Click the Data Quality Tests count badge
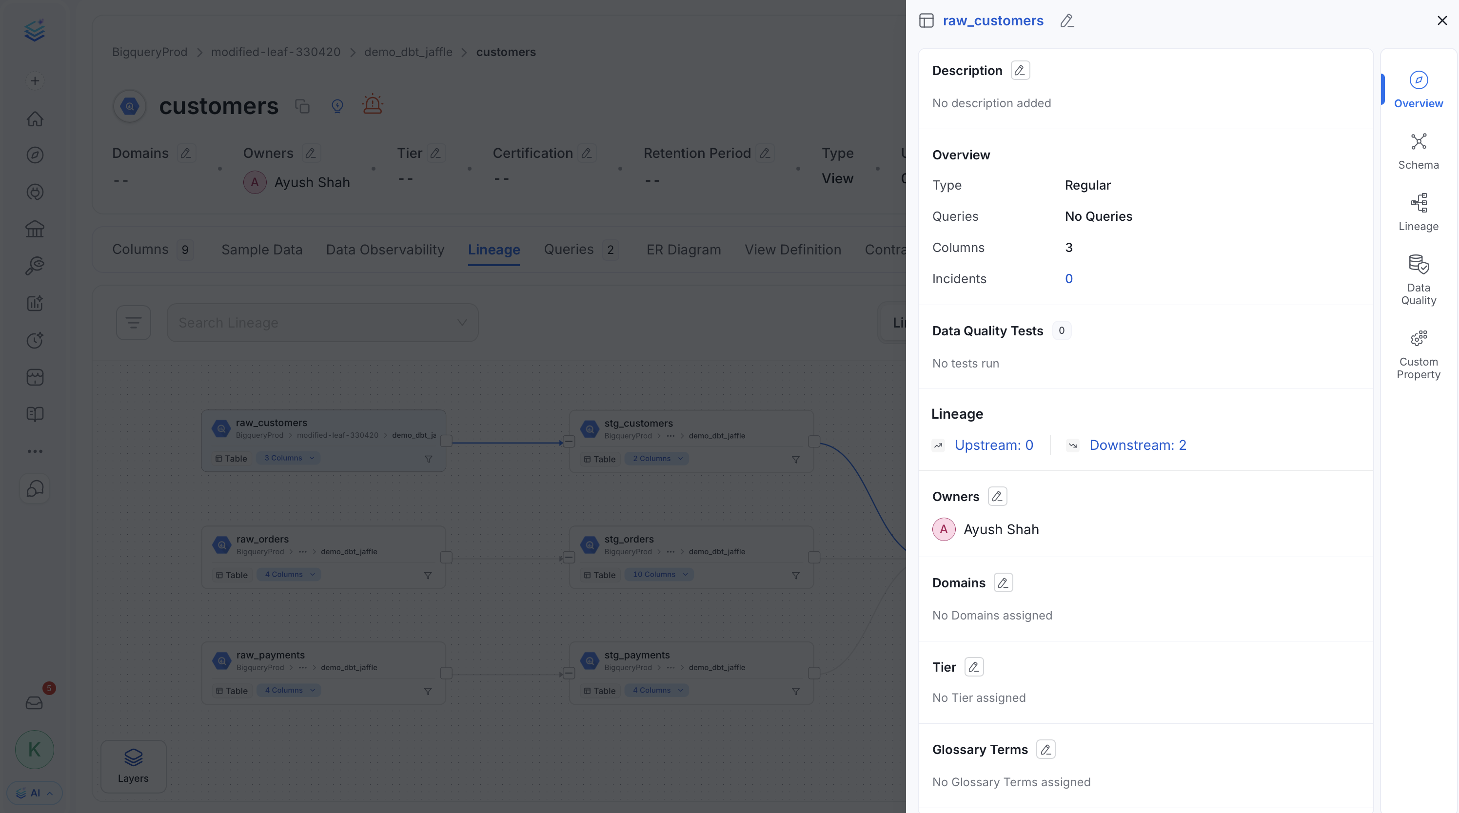 pyautogui.click(x=1062, y=330)
